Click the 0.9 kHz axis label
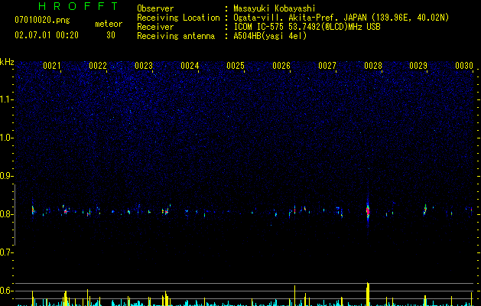 point(7,176)
